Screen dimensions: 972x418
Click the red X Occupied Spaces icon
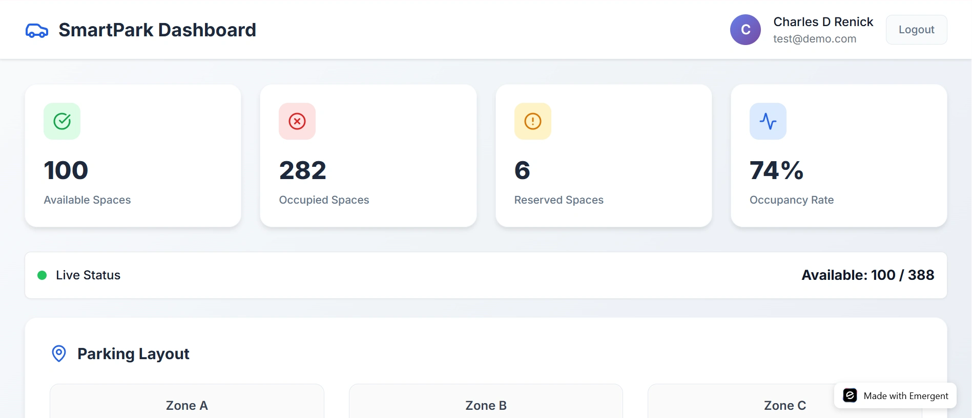coord(297,121)
